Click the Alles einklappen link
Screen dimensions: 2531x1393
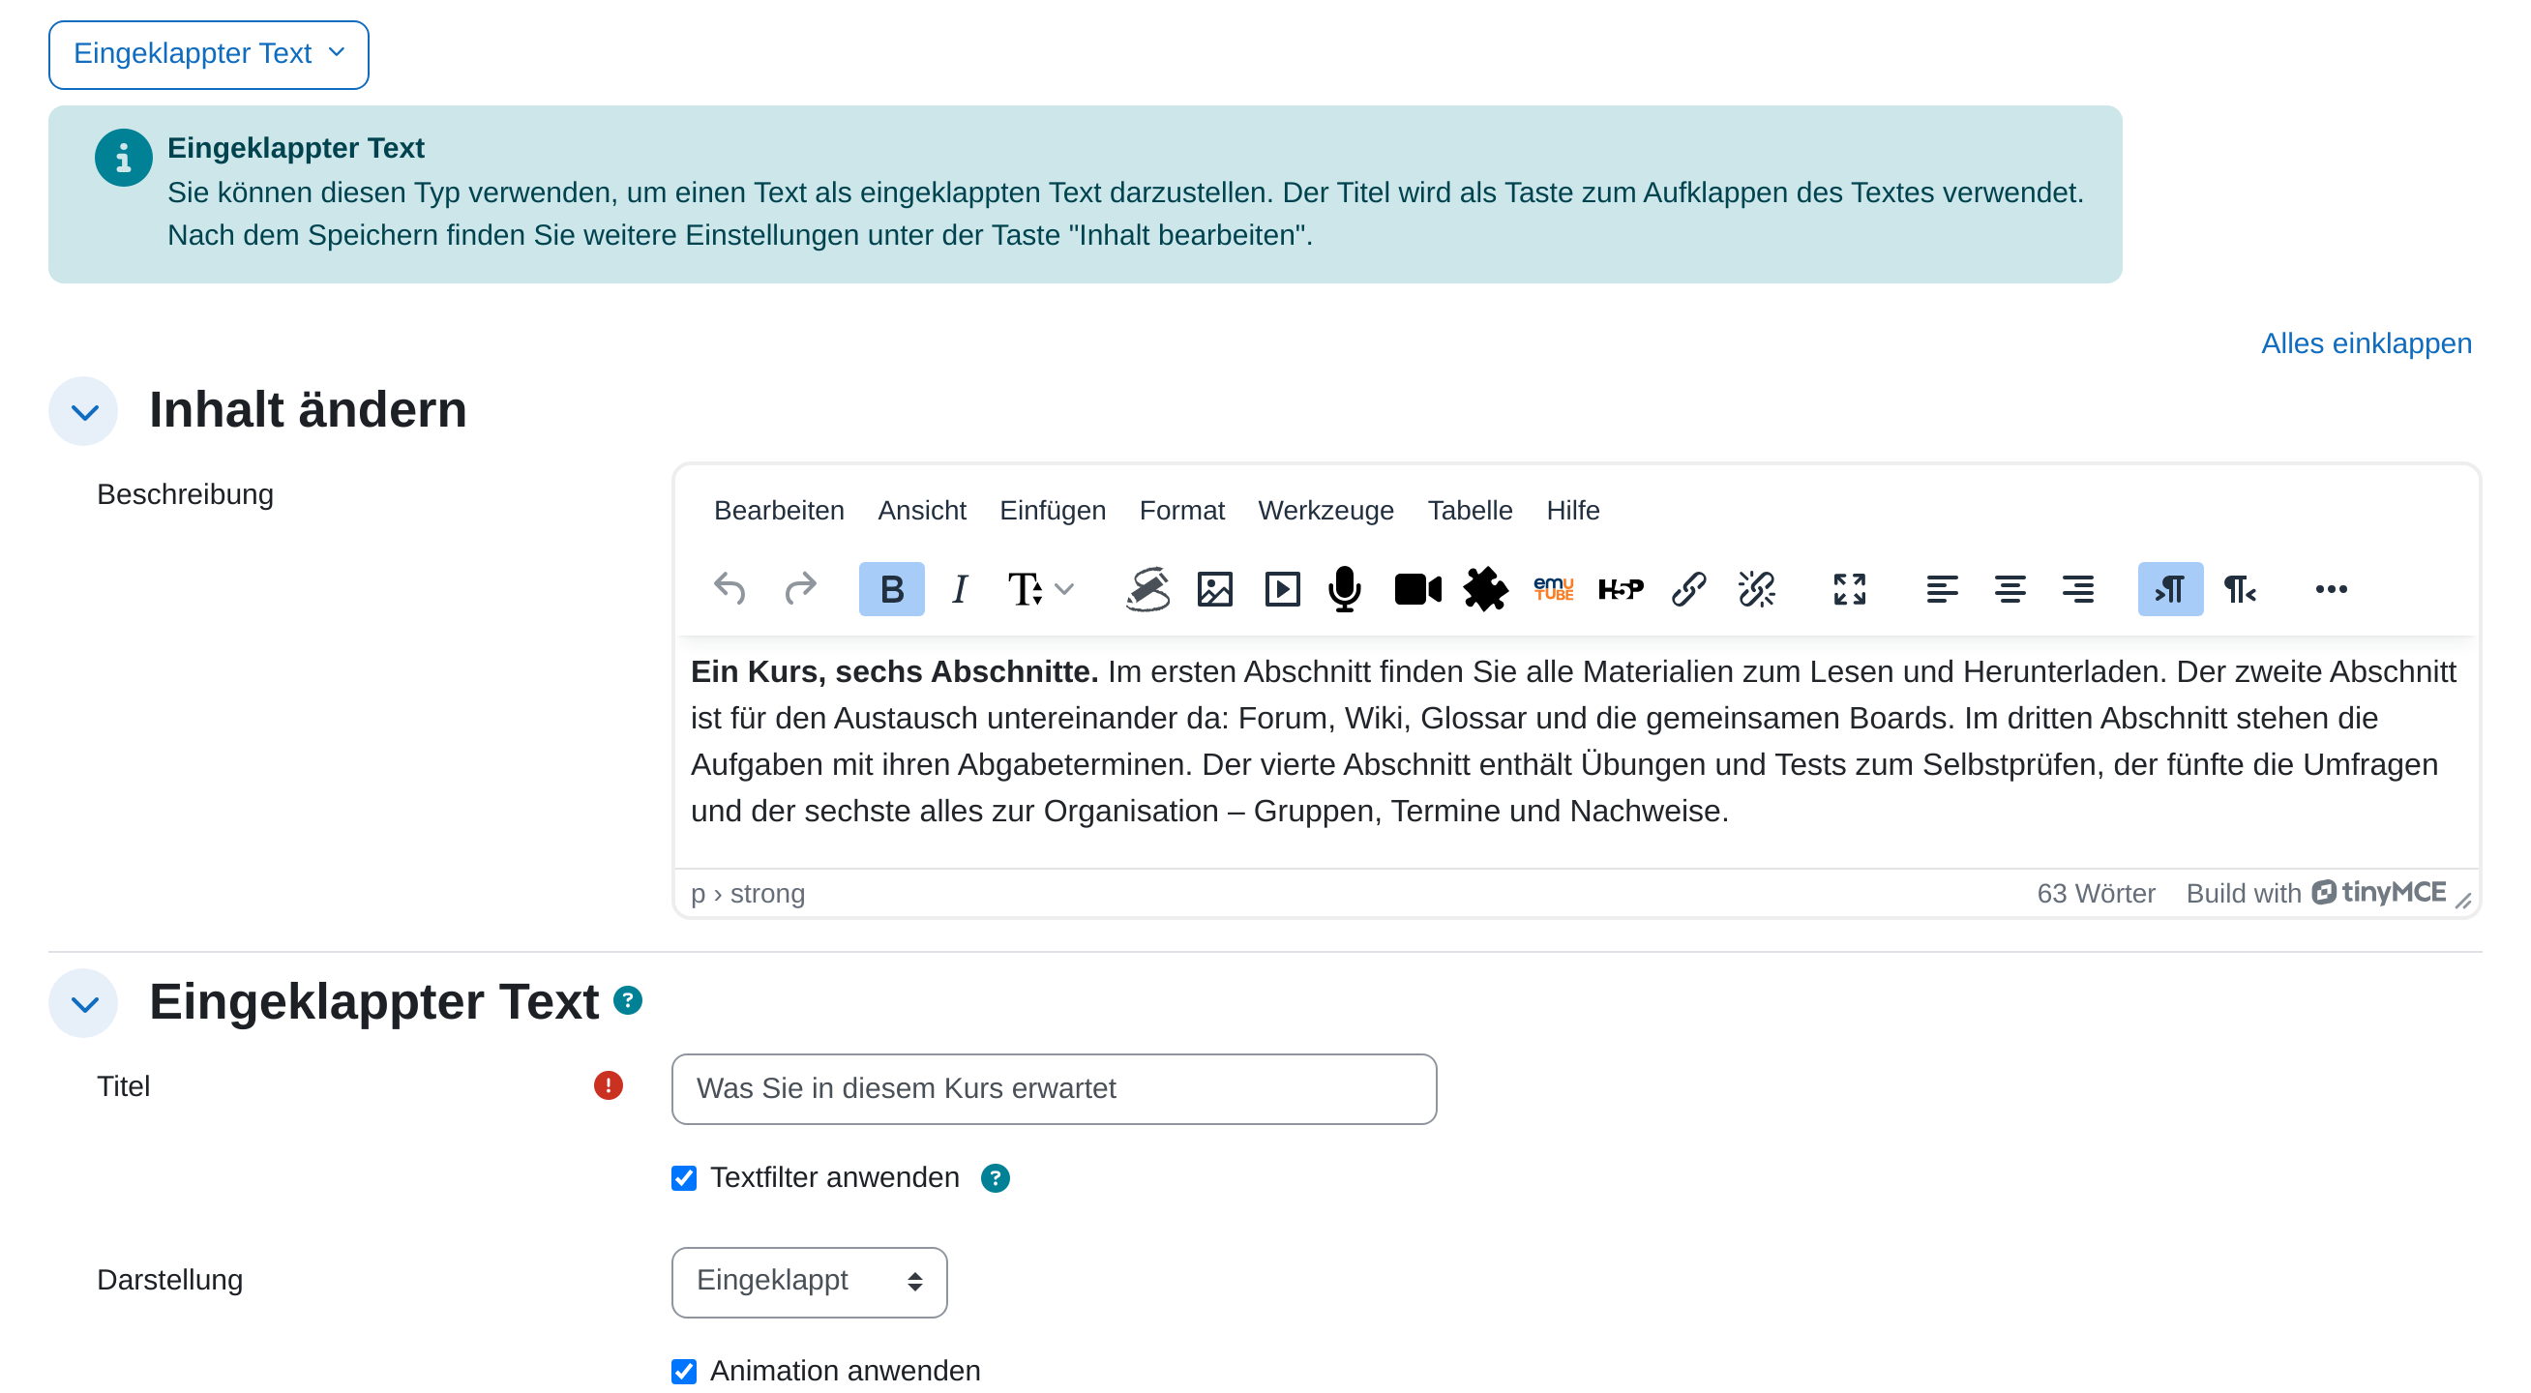pos(2366,343)
